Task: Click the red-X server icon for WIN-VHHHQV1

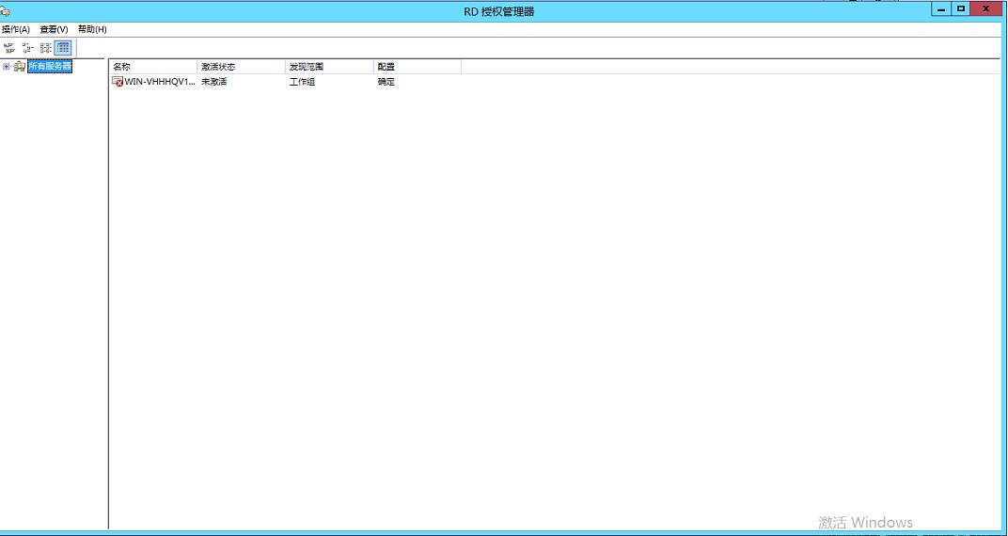Action: 118,82
